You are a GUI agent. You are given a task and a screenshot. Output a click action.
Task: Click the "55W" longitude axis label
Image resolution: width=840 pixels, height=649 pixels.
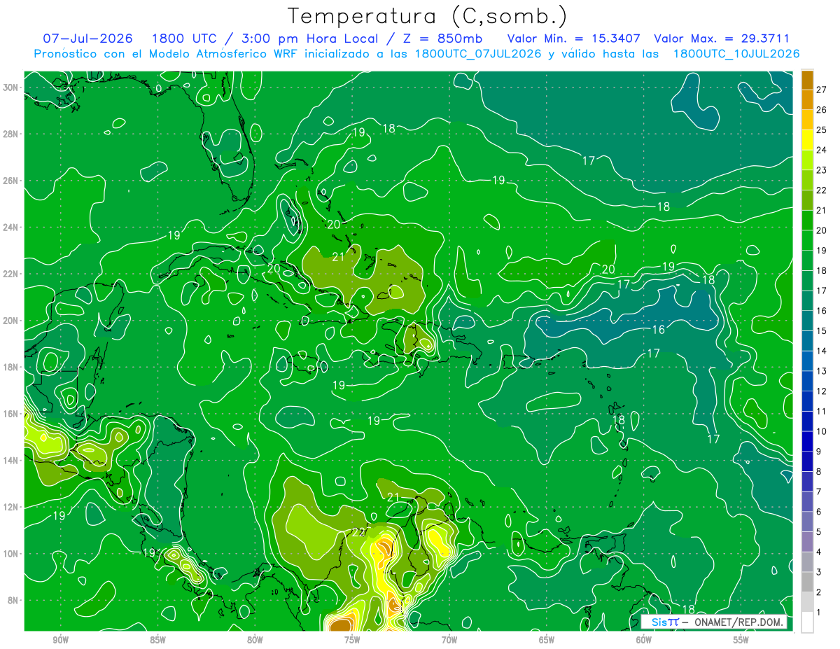tap(741, 641)
